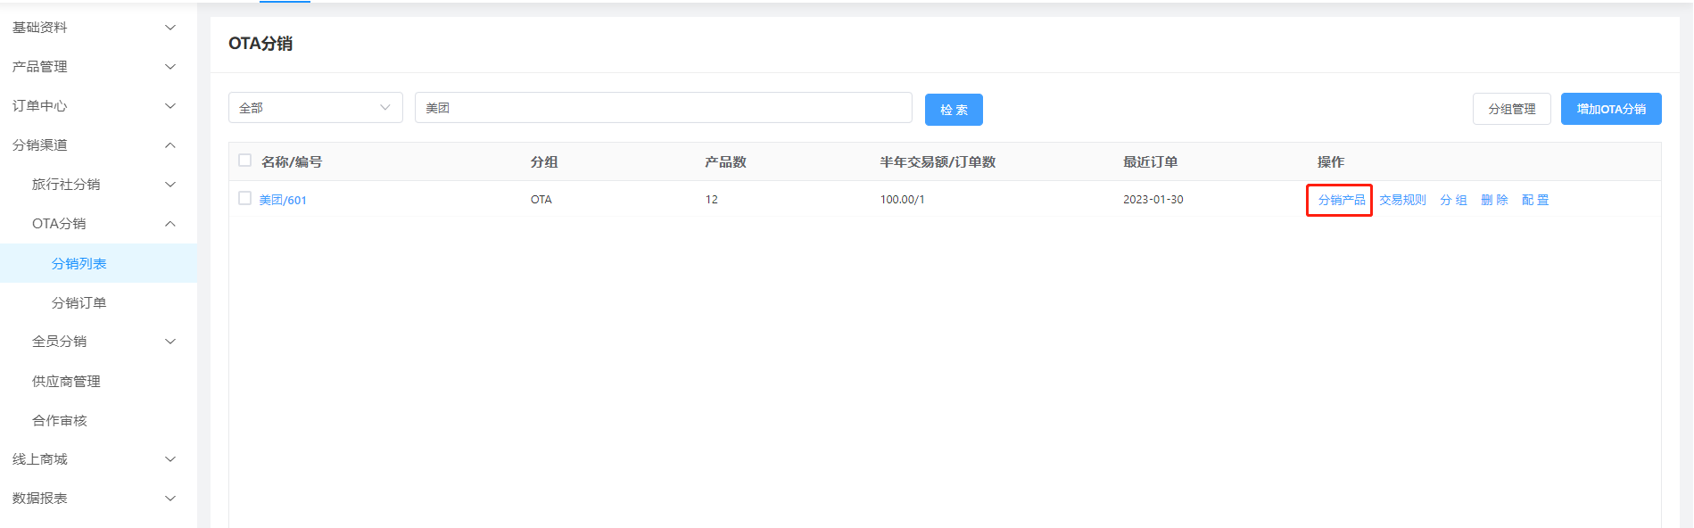Collapse the 分销渠道 section chevron
This screenshot has height=528, width=1694.
click(x=170, y=145)
